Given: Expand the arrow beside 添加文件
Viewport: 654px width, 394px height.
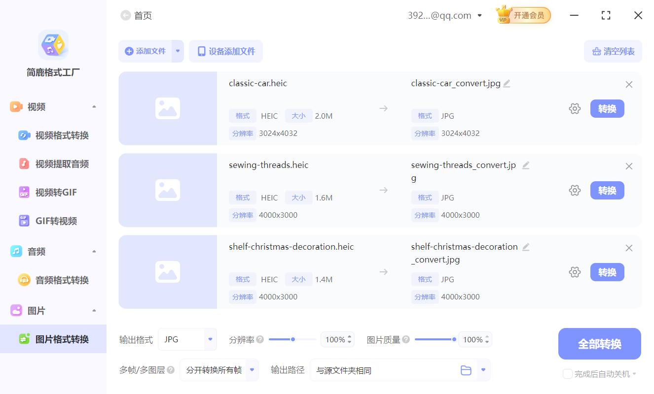Looking at the screenshot, I should click(178, 51).
